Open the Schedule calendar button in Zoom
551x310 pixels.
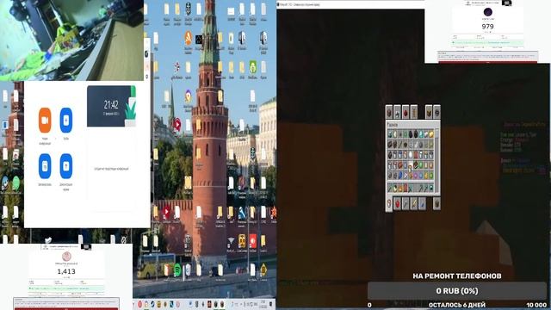click(x=45, y=166)
